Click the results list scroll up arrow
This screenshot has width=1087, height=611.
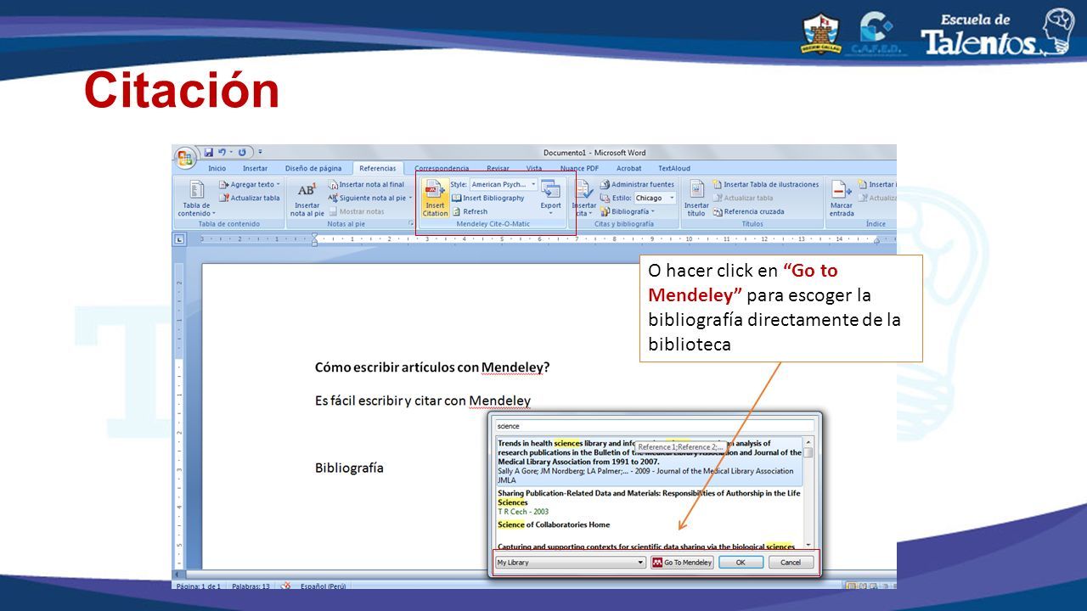(x=808, y=442)
